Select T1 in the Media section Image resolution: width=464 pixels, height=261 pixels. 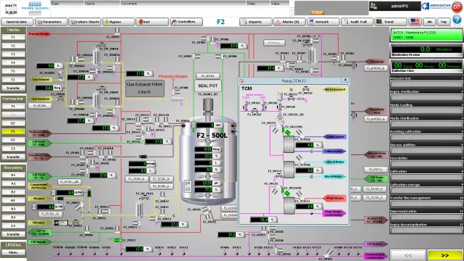click(13, 37)
